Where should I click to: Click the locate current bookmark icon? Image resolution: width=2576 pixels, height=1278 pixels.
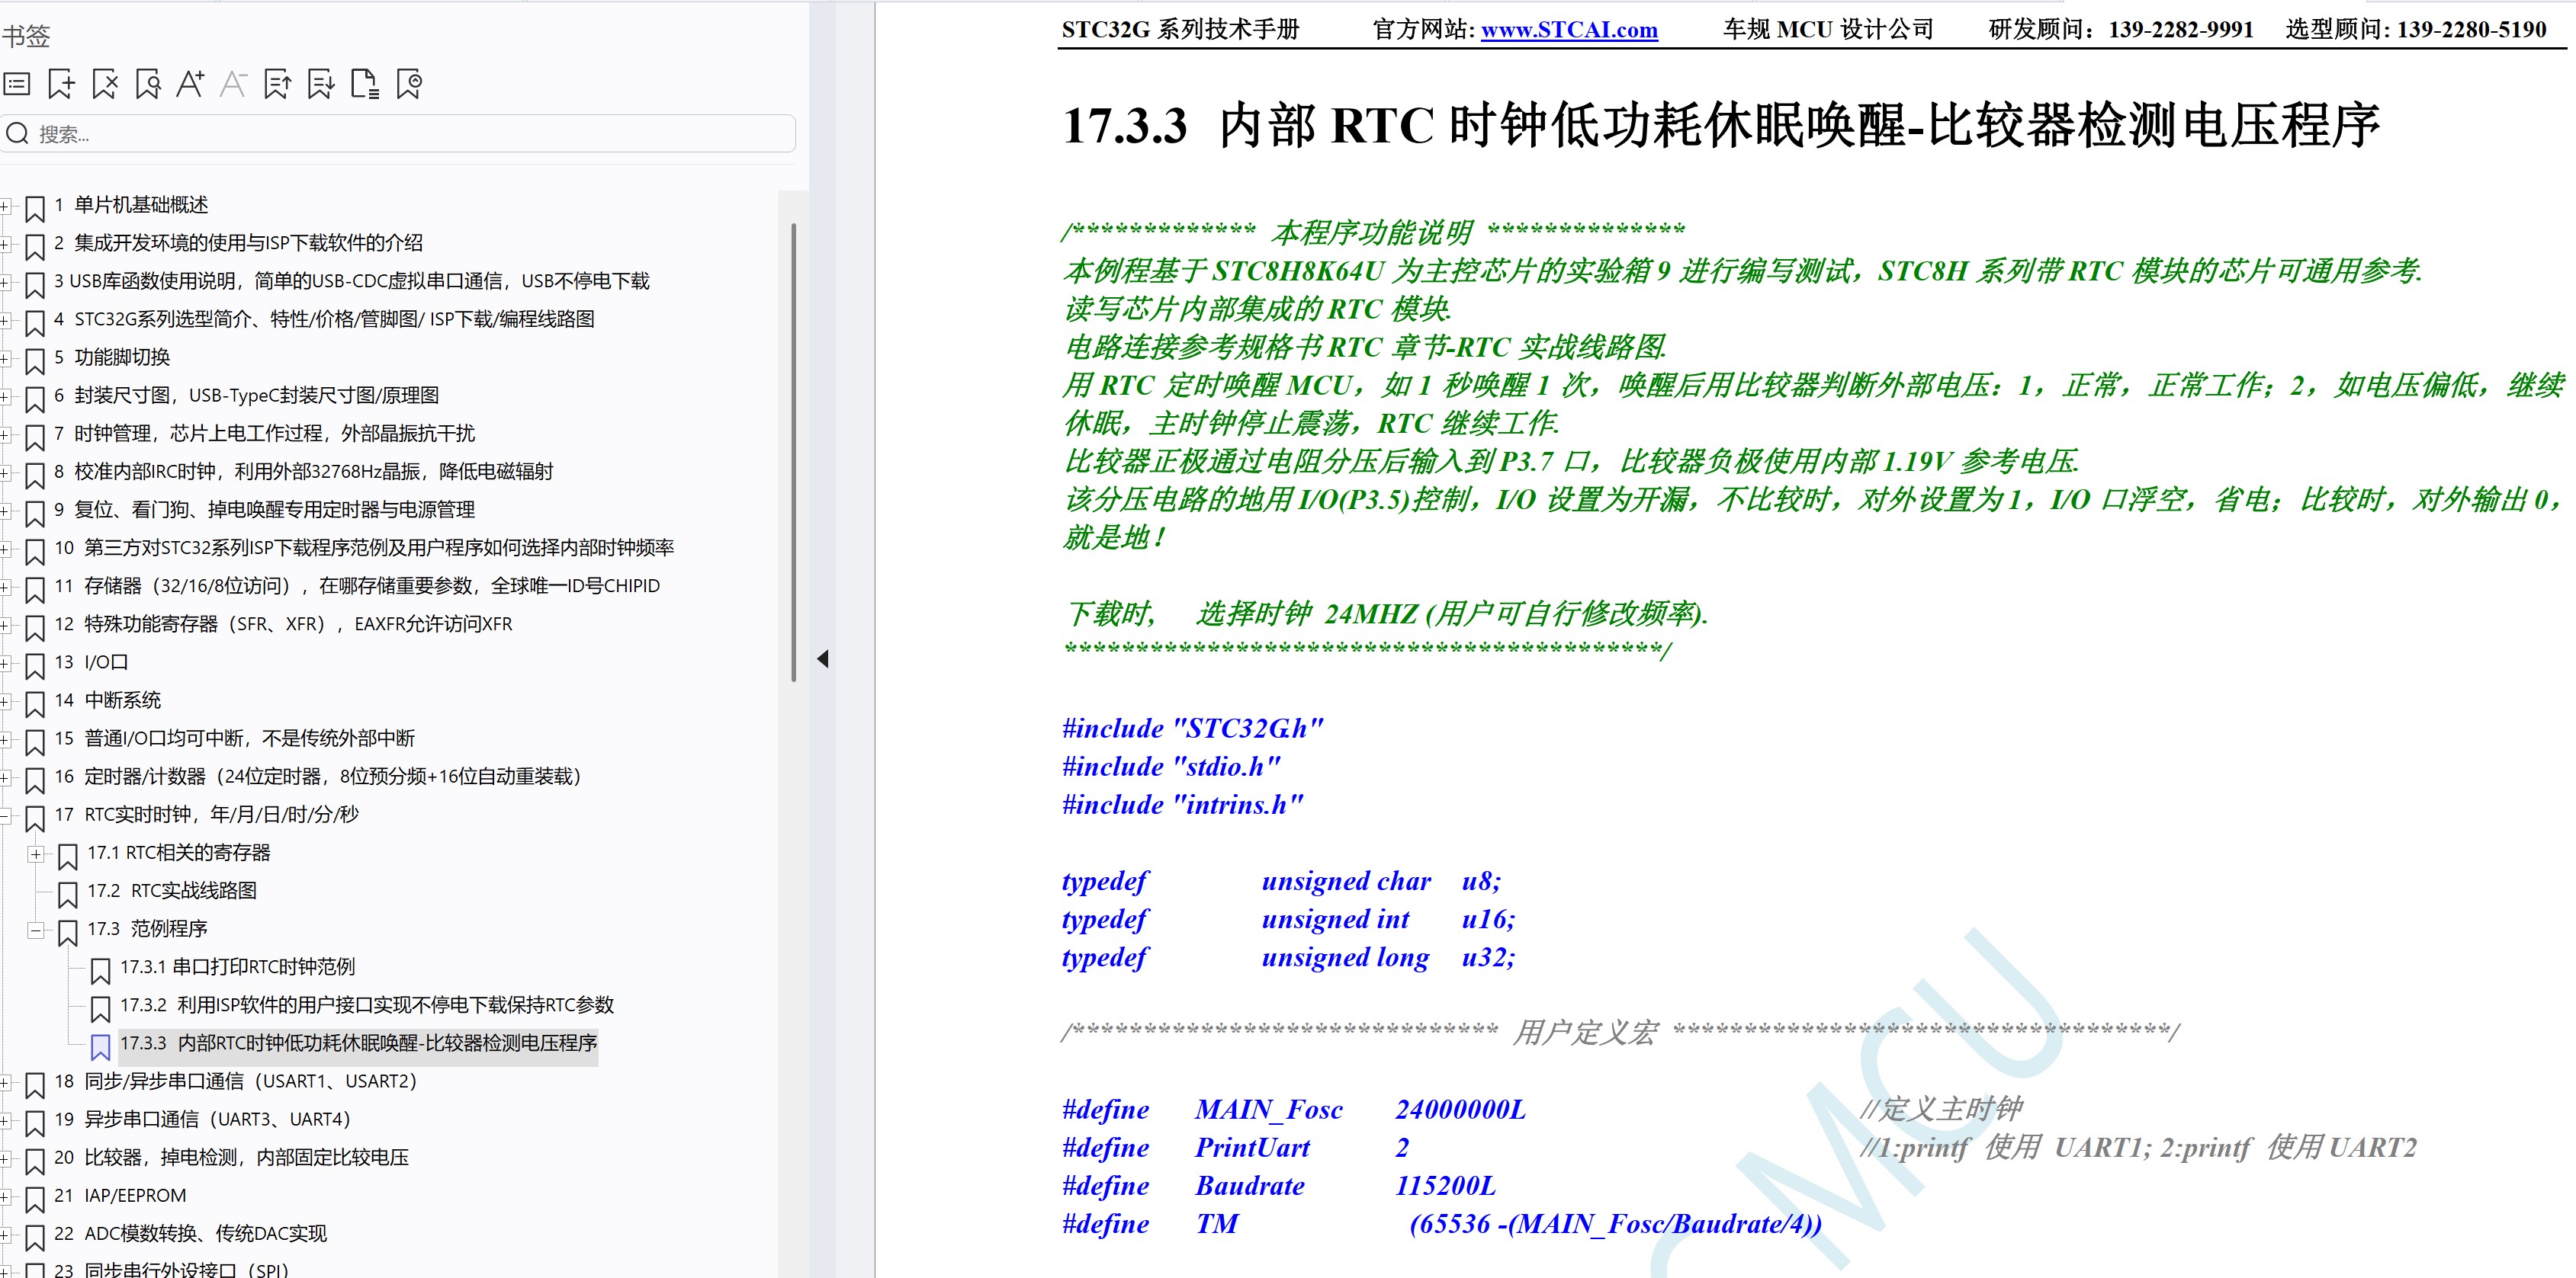pyautogui.click(x=409, y=84)
